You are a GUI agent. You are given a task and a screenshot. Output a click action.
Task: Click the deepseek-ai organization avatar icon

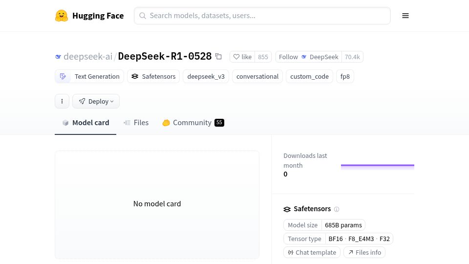(58, 57)
